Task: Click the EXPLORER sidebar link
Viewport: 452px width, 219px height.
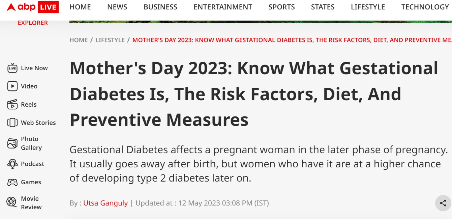Action: (x=33, y=23)
